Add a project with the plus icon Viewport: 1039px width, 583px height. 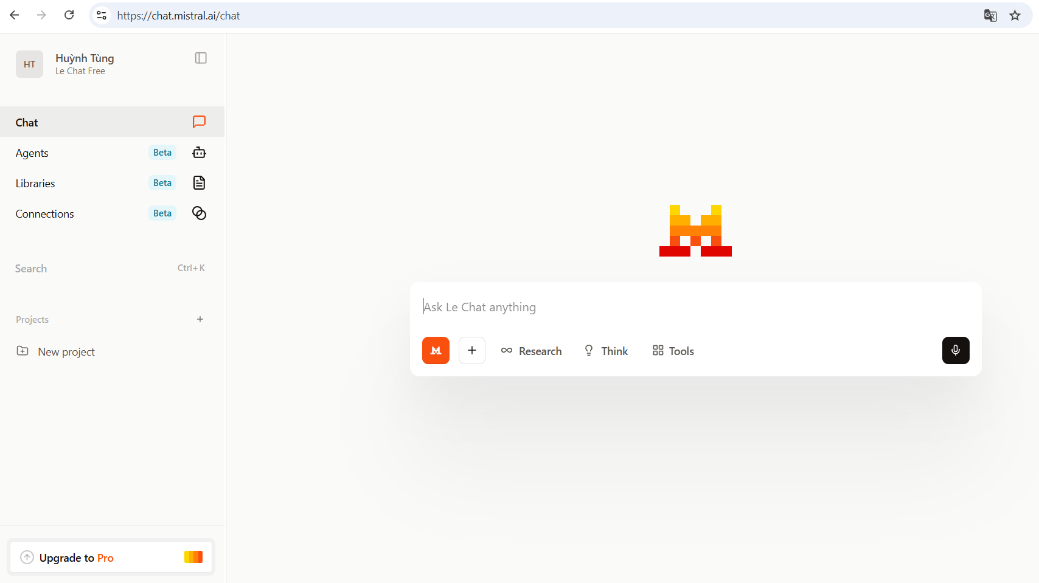click(200, 319)
